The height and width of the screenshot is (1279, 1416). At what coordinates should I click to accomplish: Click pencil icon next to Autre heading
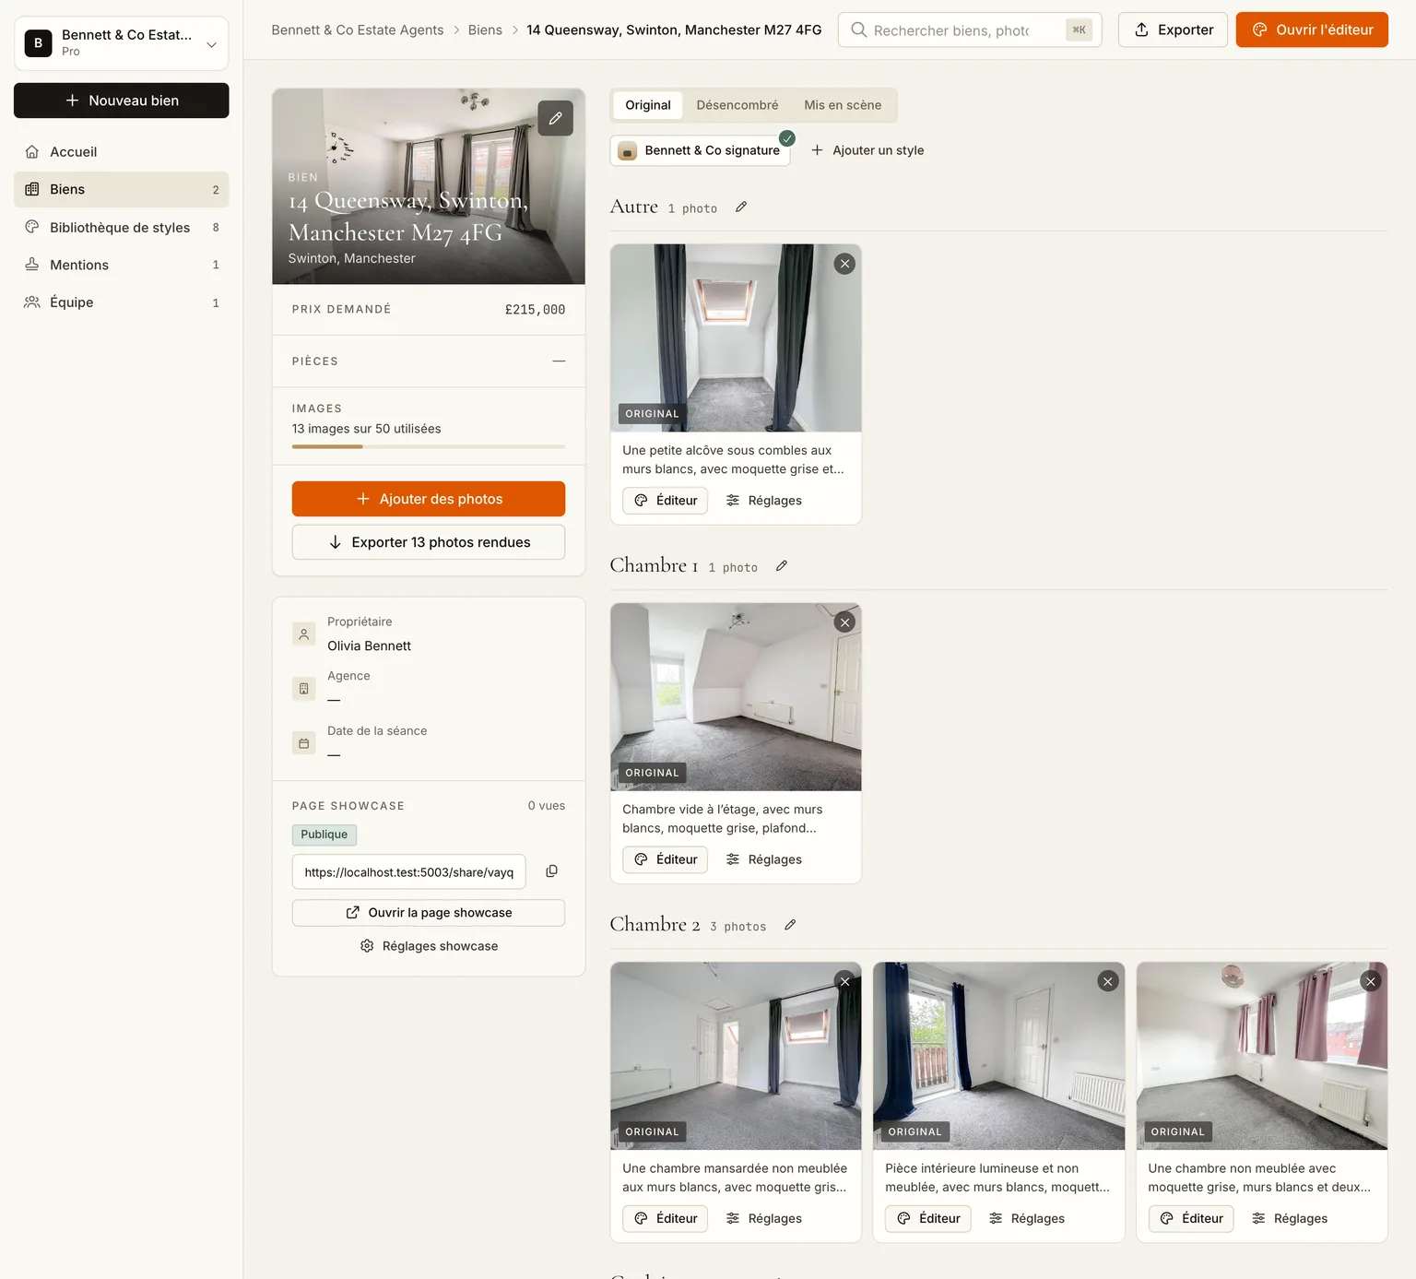click(x=741, y=207)
